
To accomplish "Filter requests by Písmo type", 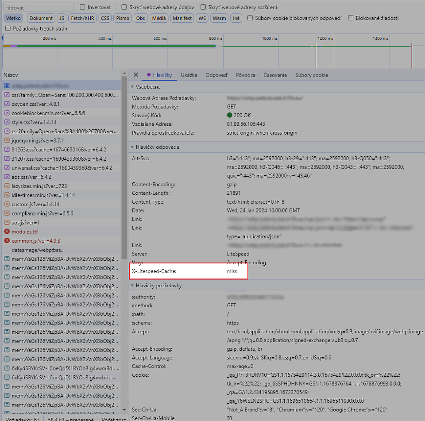I will click(x=123, y=18).
